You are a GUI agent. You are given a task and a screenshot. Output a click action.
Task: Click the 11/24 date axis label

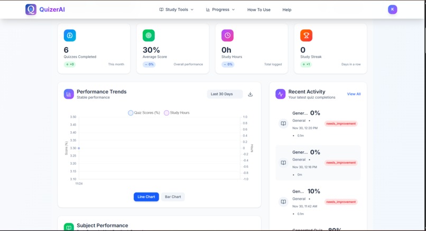click(x=79, y=184)
